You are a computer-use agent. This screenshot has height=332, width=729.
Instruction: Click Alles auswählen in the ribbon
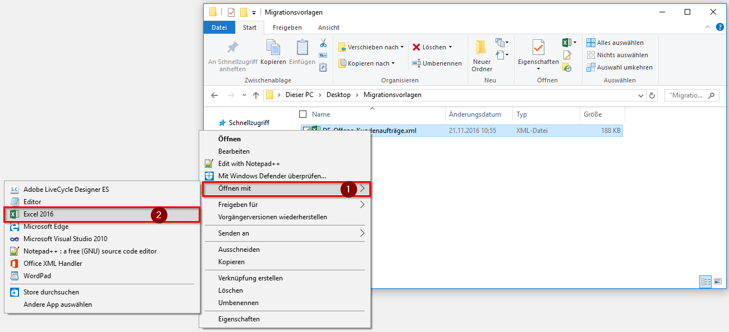[x=615, y=43]
